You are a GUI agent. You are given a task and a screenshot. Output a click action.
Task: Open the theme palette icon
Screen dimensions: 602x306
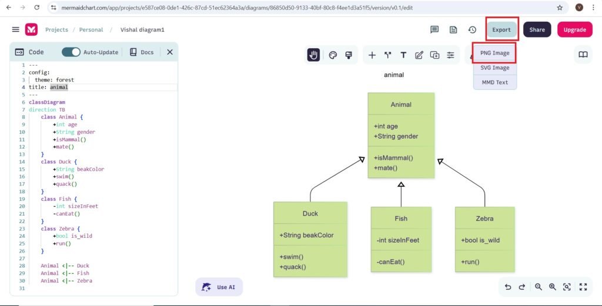(333, 55)
